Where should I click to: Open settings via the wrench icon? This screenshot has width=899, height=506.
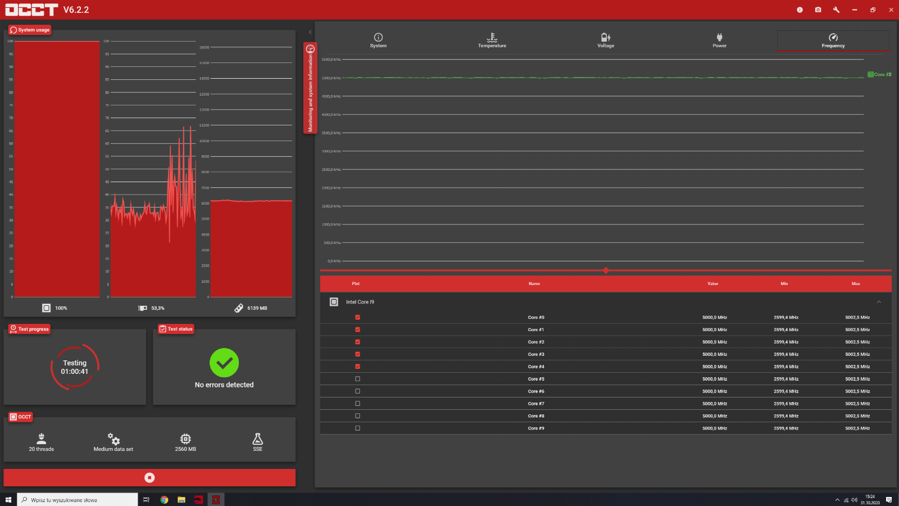tap(836, 10)
